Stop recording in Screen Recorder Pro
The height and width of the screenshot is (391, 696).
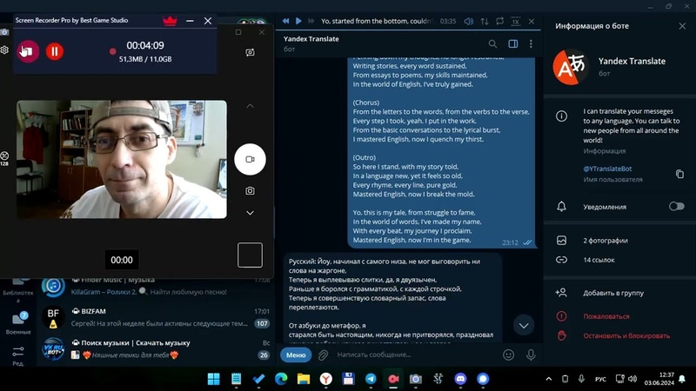coord(28,51)
